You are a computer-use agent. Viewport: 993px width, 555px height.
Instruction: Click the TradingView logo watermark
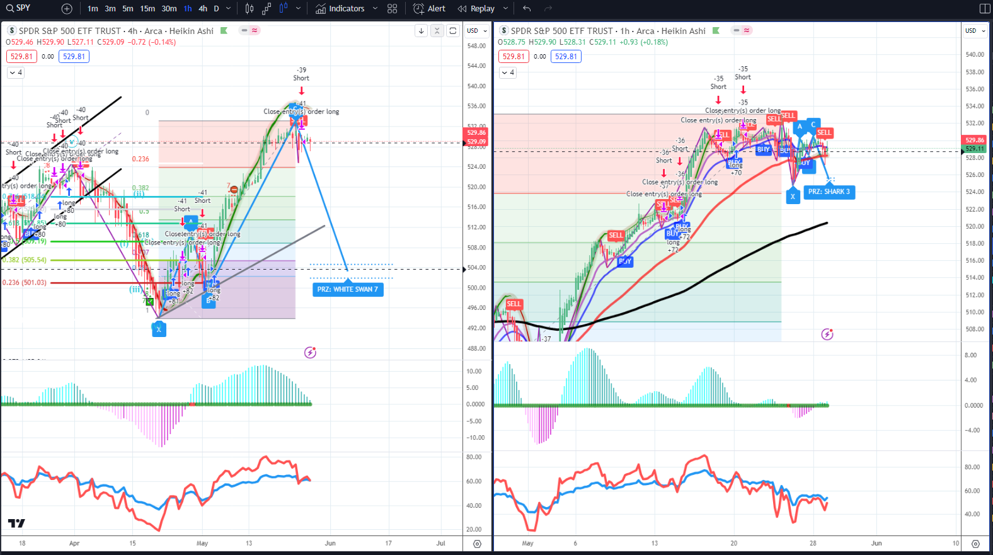[x=16, y=523]
